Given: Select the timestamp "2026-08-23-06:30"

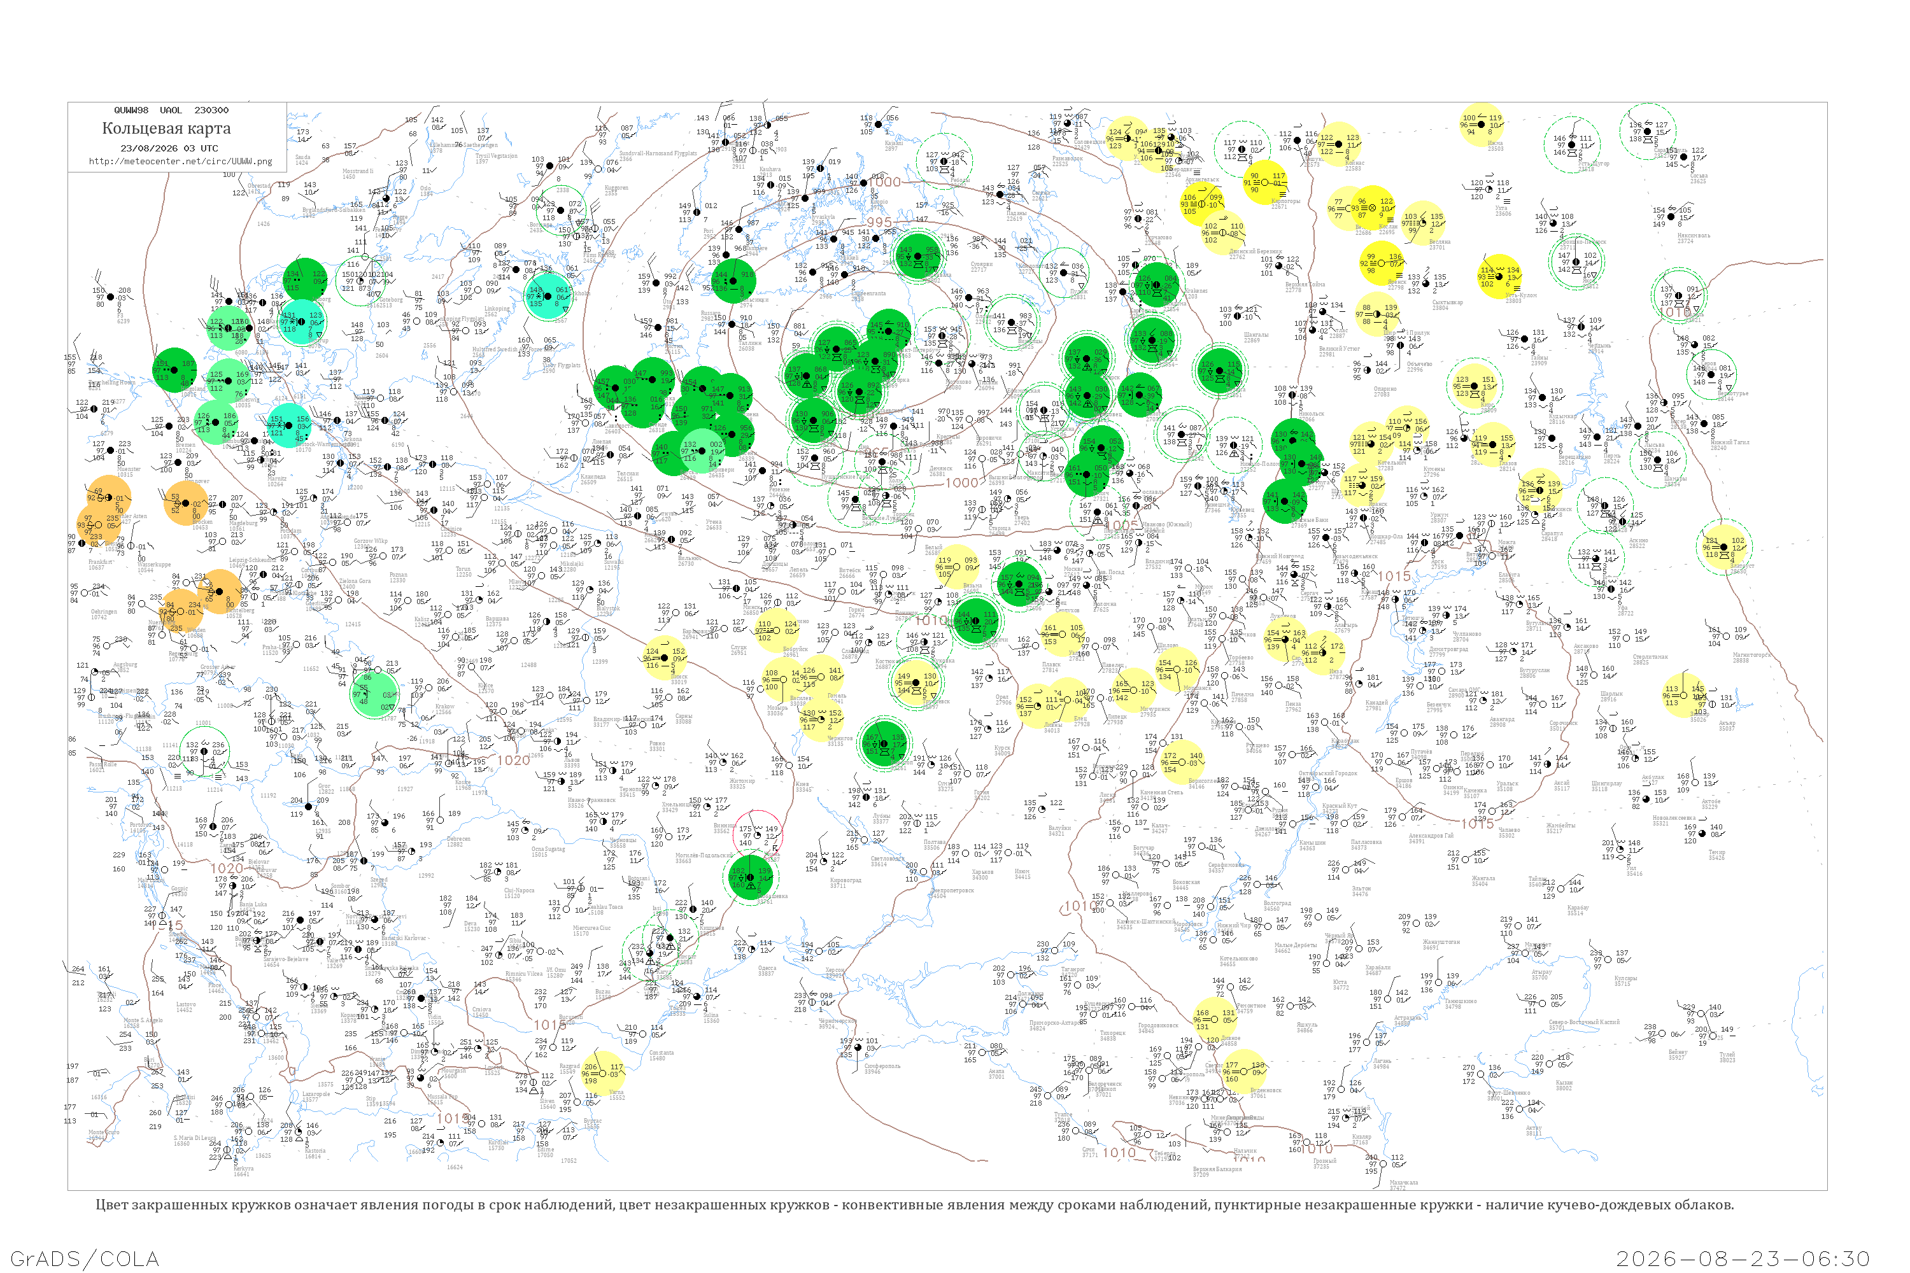Looking at the screenshot, I should click(1743, 1258).
